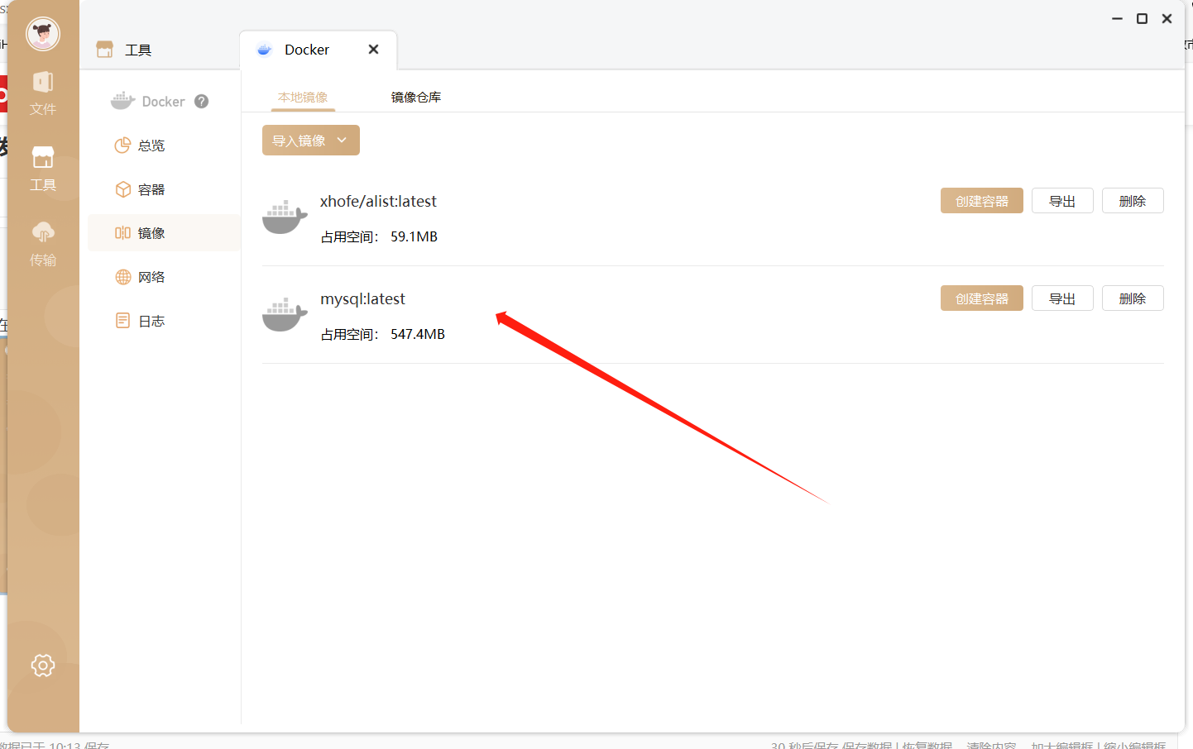Click the 日志 document icon
Image resolution: width=1193 pixels, height=749 pixels.
tap(122, 321)
